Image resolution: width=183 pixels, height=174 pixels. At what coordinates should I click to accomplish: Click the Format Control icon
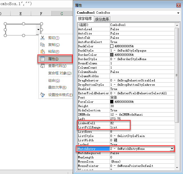43,95
